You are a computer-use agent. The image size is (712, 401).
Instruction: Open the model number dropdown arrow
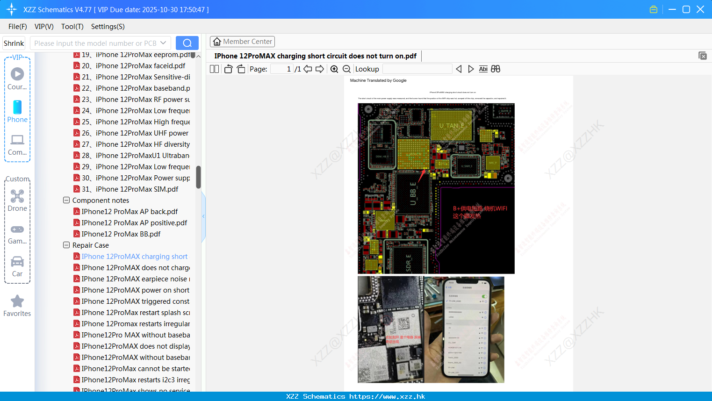tap(163, 43)
